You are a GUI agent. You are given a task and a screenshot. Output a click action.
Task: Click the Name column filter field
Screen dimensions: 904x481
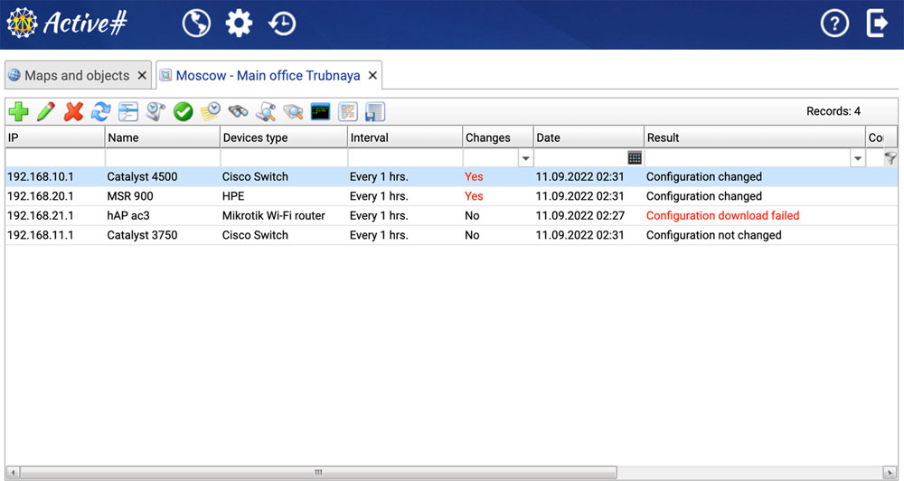pos(163,158)
